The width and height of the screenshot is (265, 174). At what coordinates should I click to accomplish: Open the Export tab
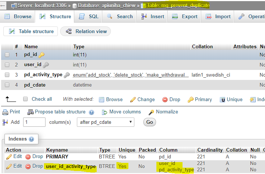pos(185,16)
